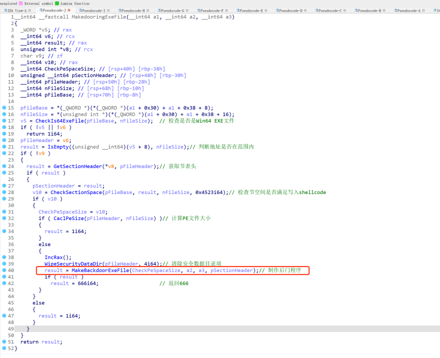Click the IsEmpty function call
The height and width of the screenshot is (358, 440).
[x=58, y=147]
